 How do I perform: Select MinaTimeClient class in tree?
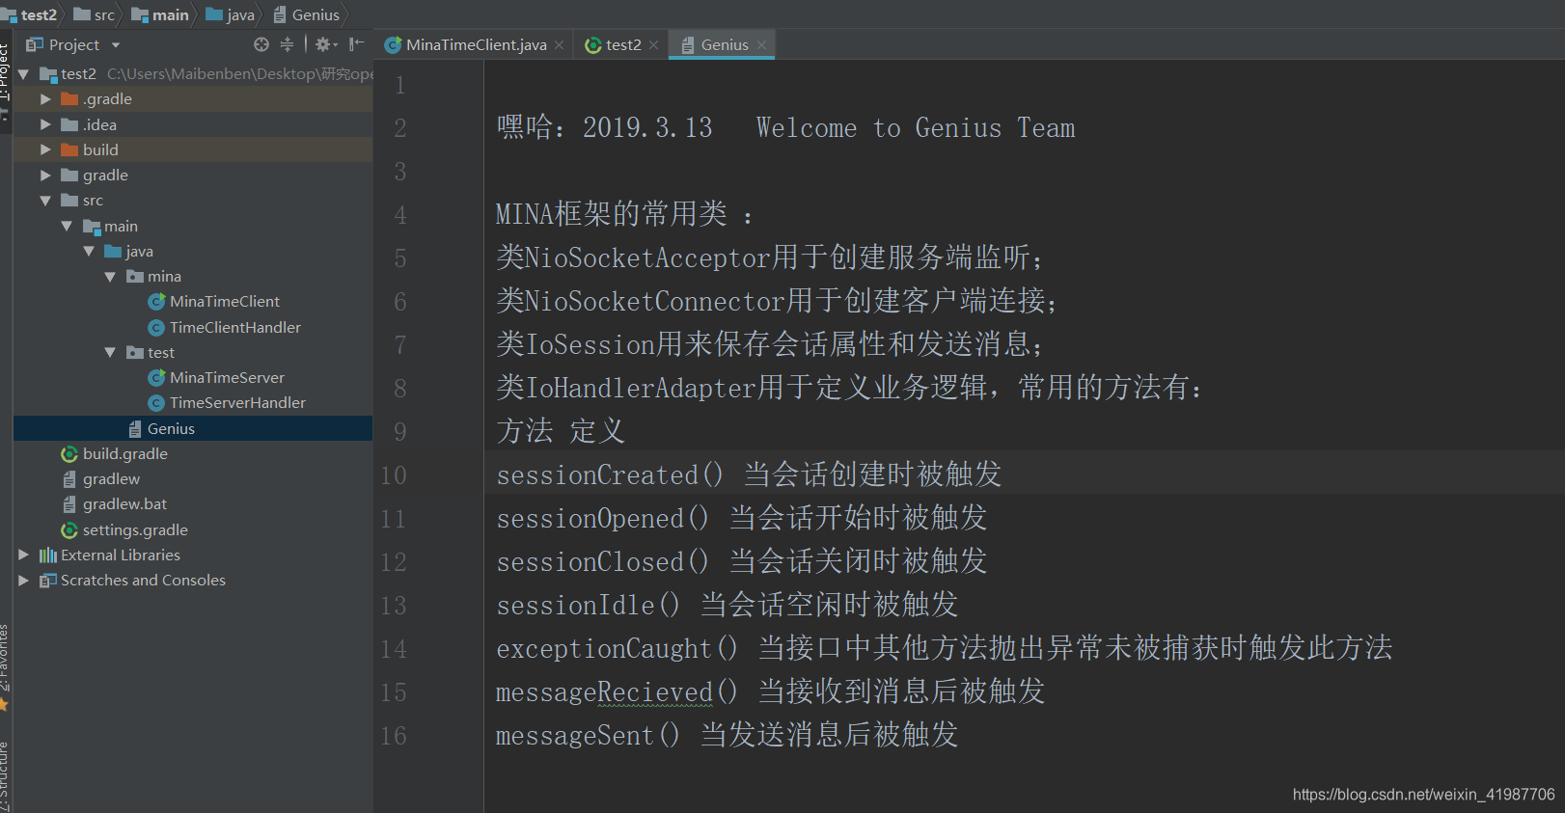[224, 302]
